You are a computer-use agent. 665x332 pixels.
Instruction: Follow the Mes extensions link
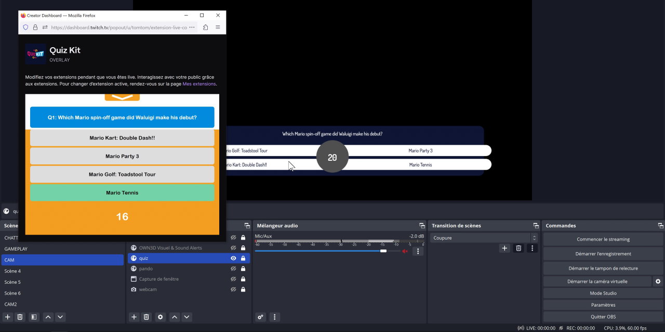tap(198, 84)
